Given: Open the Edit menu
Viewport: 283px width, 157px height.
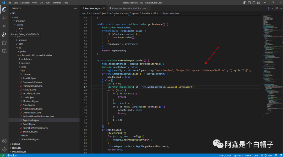Looking at the screenshot, I should tap(16, 3).
